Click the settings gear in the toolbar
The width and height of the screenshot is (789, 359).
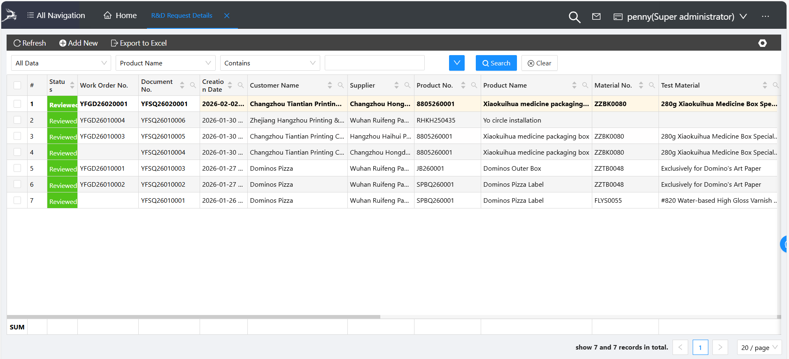coord(762,43)
